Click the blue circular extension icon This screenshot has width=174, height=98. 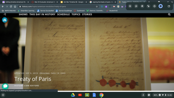pyautogui.click(x=102, y=7)
